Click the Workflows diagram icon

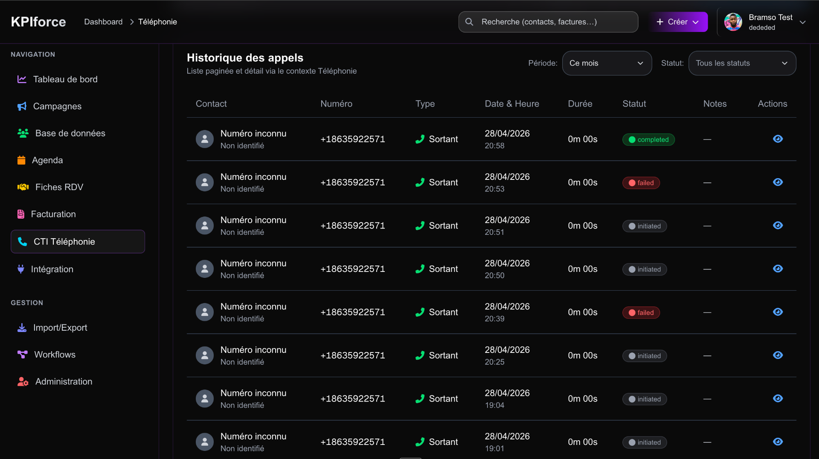(x=22, y=355)
